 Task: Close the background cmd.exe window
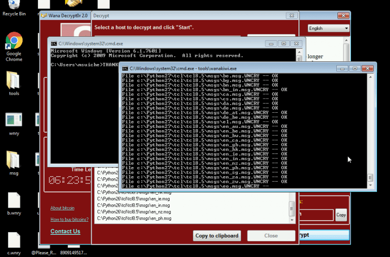pos(296,44)
